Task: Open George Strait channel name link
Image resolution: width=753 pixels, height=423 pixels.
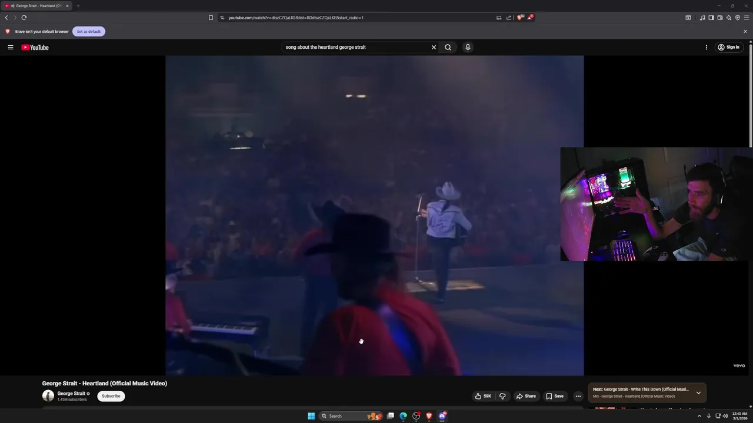Action: click(71, 394)
